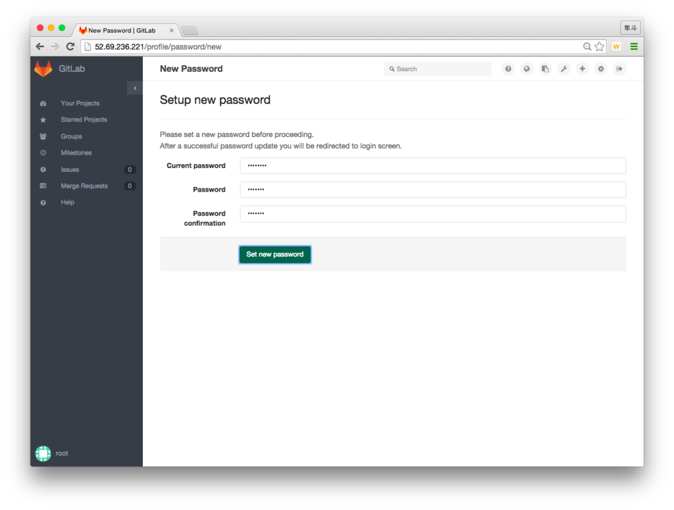674x510 pixels.
Task: Click the W extension icon in the browser toolbar
Action: tap(616, 47)
